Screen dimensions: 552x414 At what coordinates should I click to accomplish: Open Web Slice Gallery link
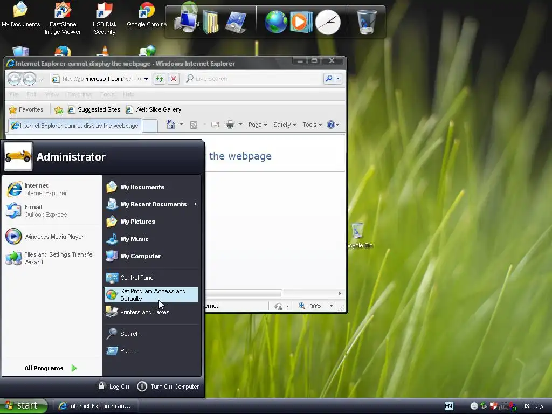pyautogui.click(x=154, y=109)
